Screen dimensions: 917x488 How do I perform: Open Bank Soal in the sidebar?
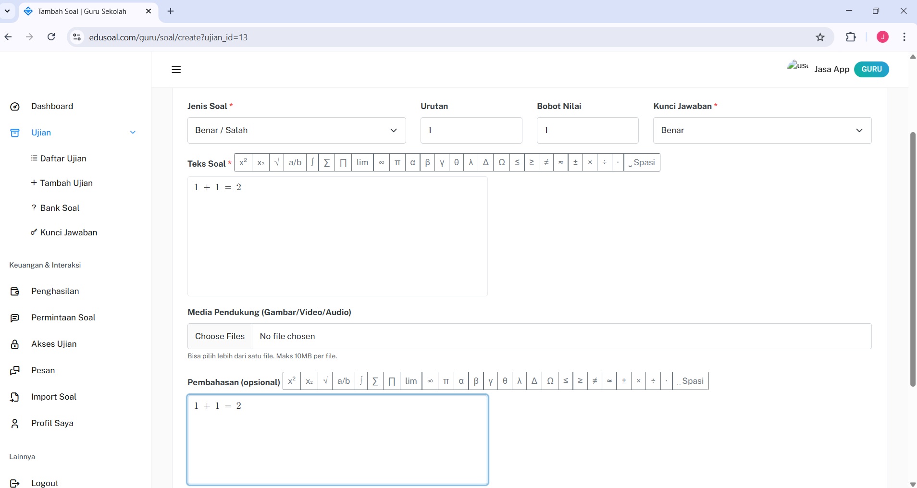tap(60, 208)
